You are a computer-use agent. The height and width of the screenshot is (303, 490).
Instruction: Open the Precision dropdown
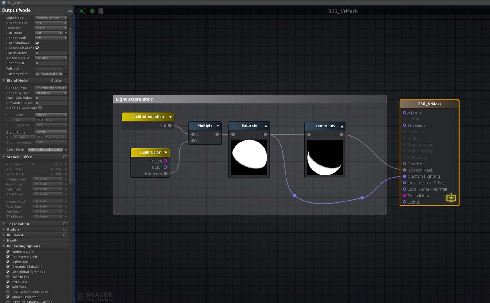point(51,28)
